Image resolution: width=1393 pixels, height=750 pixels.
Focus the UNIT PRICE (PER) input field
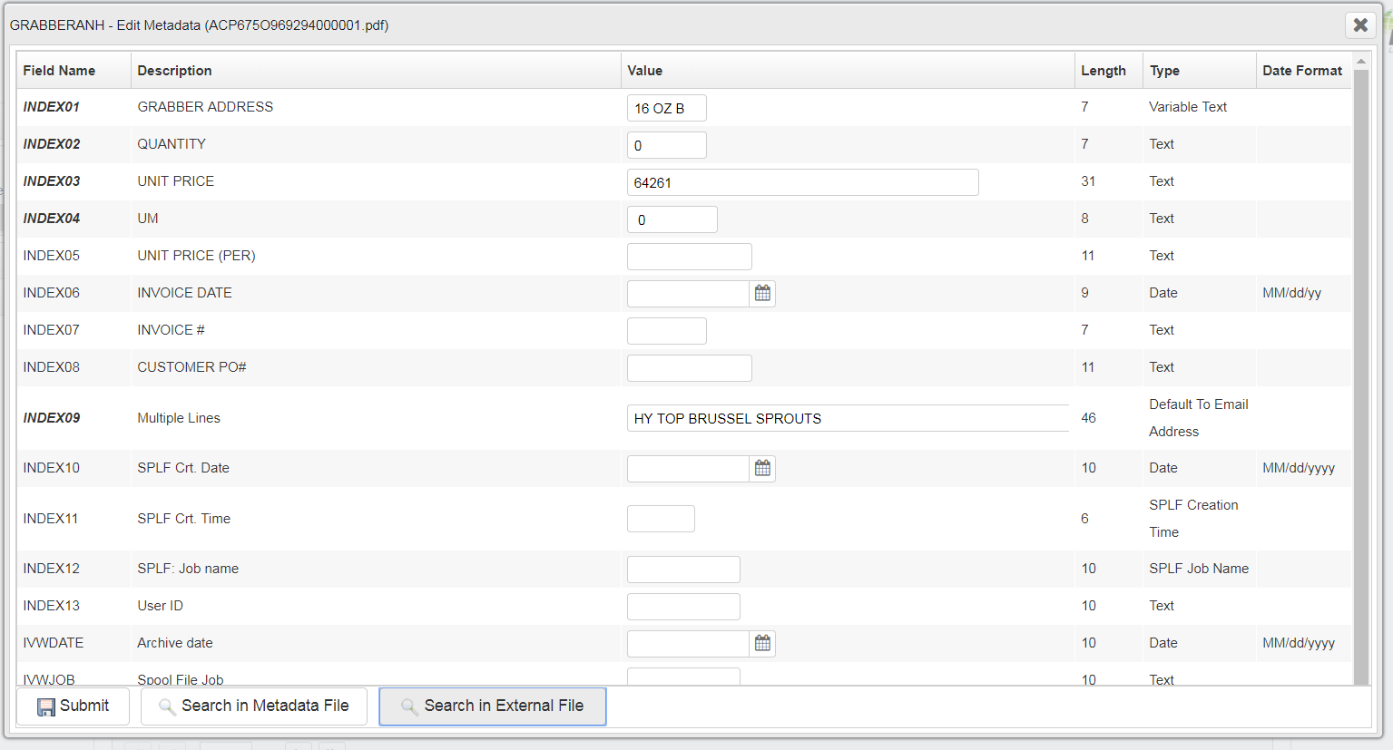[x=689, y=257]
